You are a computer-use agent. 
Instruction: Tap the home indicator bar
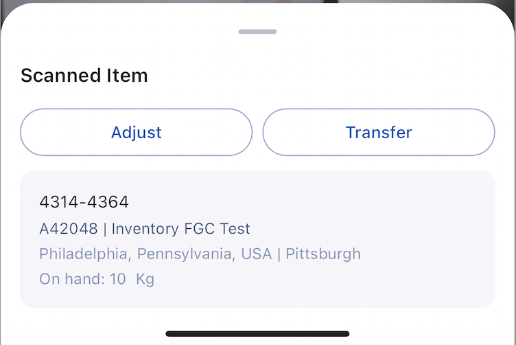coord(257,334)
